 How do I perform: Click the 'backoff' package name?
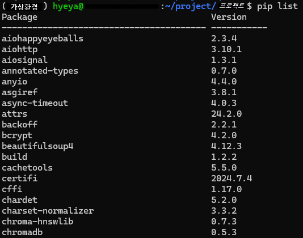(x=19, y=125)
